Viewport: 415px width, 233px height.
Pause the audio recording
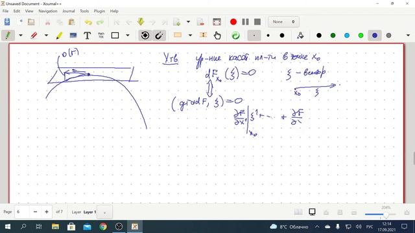pos(245,21)
